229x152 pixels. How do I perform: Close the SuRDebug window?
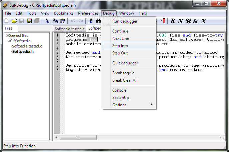pos(219,3)
